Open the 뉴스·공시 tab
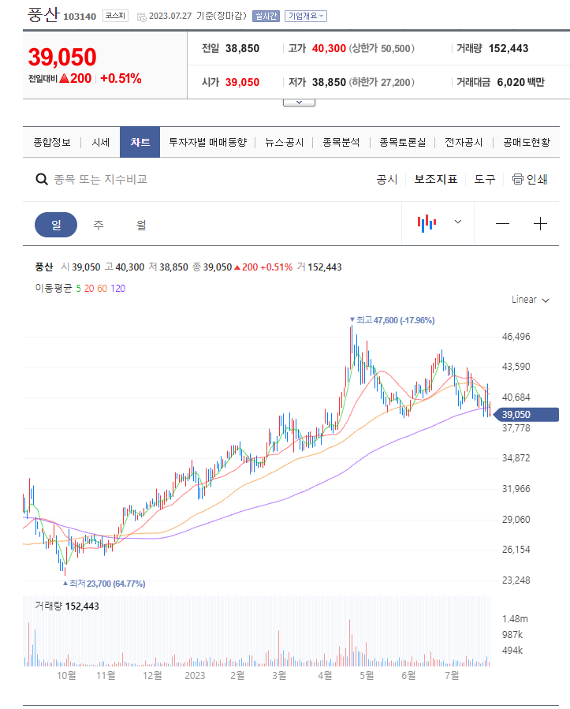This screenshot has height=709, width=570. click(x=284, y=143)
